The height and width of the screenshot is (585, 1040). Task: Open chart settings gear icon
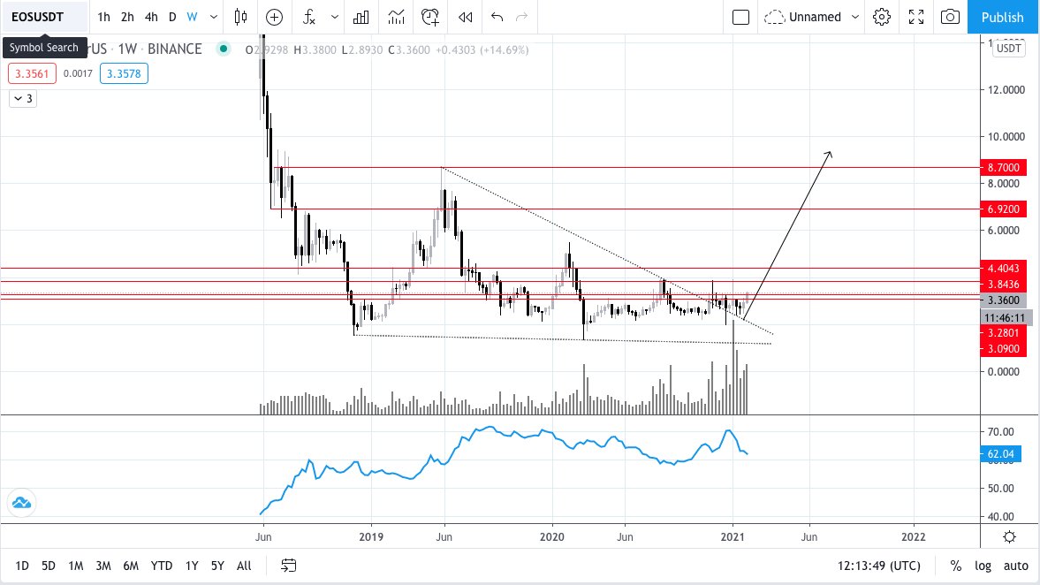pyautogui.click(x=882, y=18)
